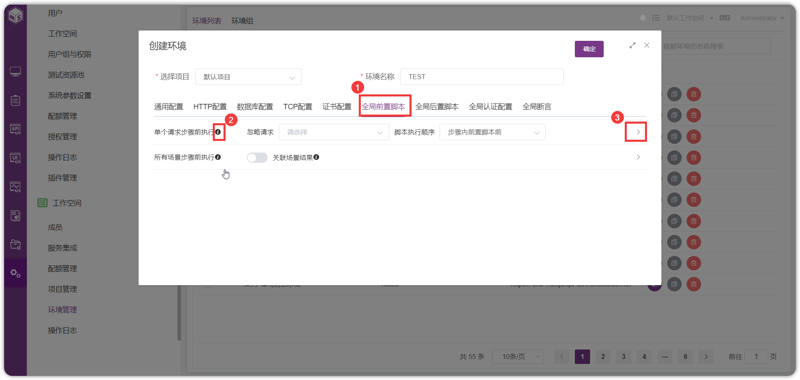Go to page 2
800x380 pixels.
(603, 357)
